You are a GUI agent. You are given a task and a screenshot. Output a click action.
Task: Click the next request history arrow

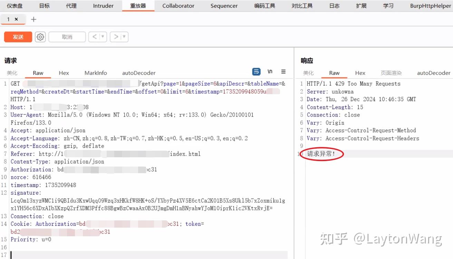(116, 37)
